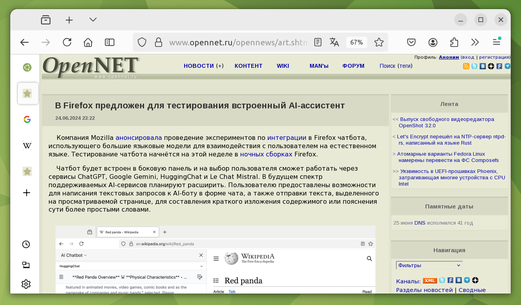Screen dimensions: 521x305
Task: Click the (+) link next to НОВОСТИ
Action: tap(220, 66)
